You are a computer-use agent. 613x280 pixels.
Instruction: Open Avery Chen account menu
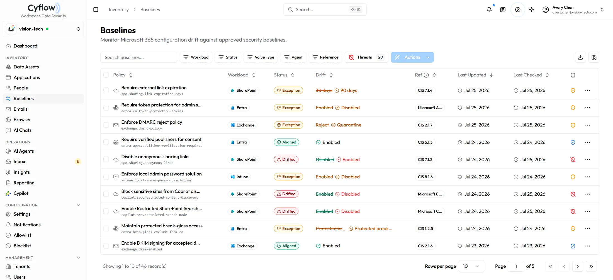coord(573,9)
